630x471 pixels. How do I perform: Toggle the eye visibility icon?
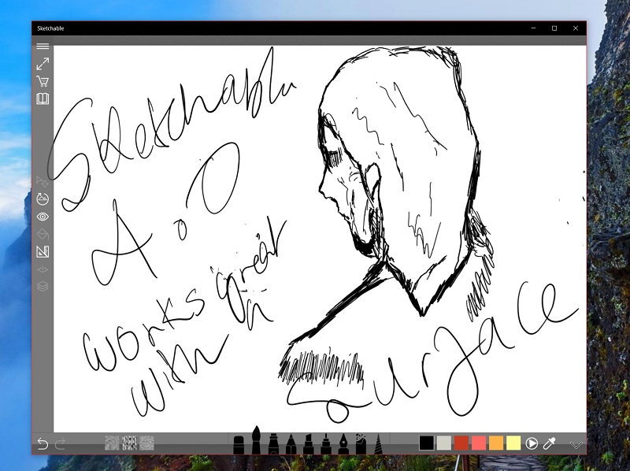(x=43, y=217)
